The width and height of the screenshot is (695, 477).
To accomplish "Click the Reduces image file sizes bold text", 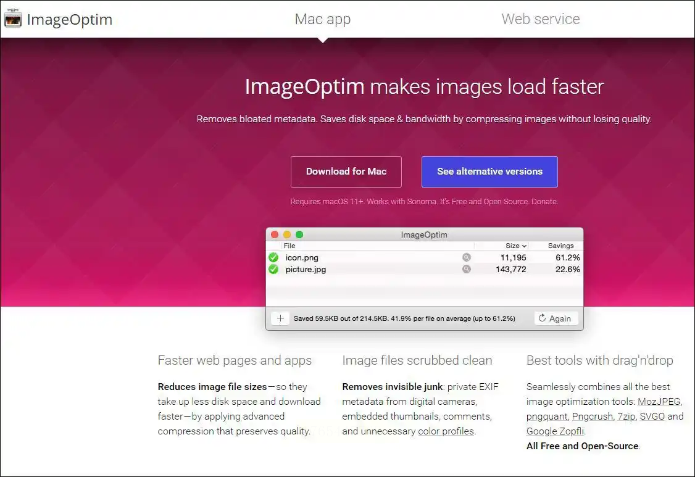I will click(212, 387).
